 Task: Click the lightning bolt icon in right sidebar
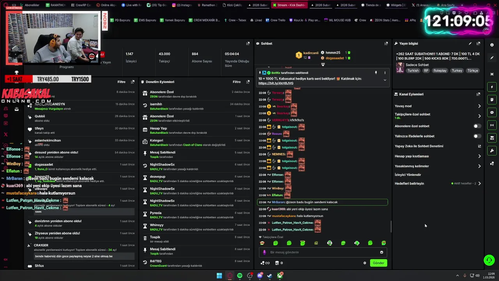(x=492, y=87)
